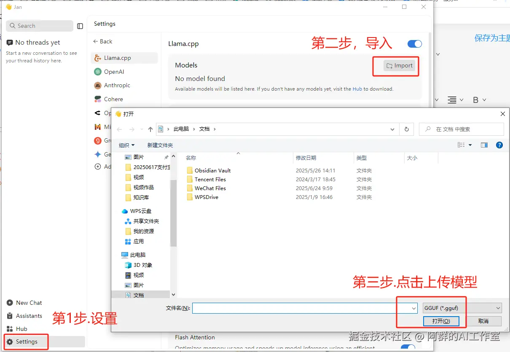The width and height of the screenshot is (510, 352).
Task: Select 共享文件夹 in navigation tree
Action: (x=142, y=221)
